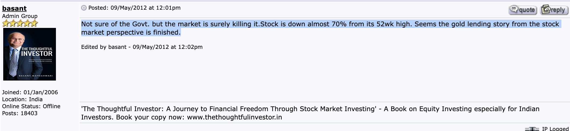Click the quote button on basant's post
Viewport: 570px width, 131px height.
(x=523, y=10)
